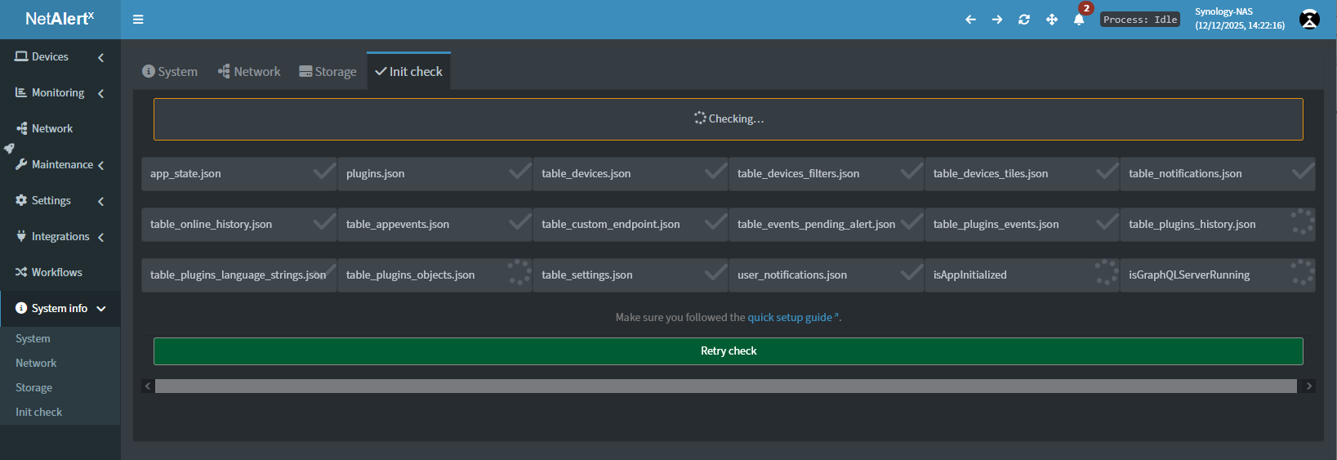Click the checkmark on app_state.json

tap(324, 172)
